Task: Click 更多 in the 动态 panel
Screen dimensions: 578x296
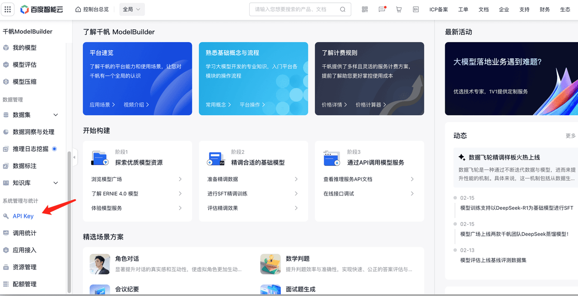Action: pyautogui.click(x=571, y=136)
